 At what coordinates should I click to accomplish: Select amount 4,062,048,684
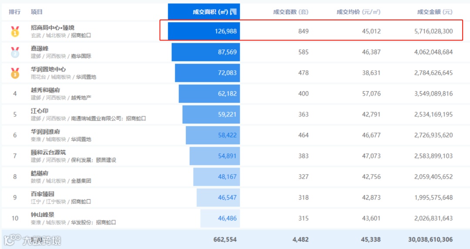(x=433, y=52)
